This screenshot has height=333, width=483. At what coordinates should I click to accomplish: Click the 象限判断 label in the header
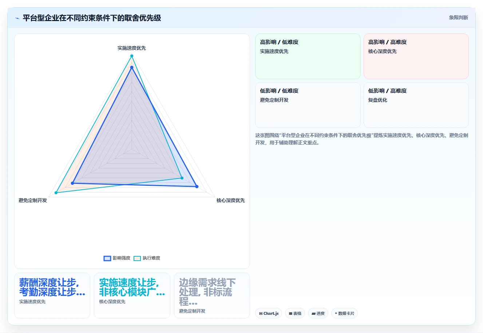pos(458,17)
